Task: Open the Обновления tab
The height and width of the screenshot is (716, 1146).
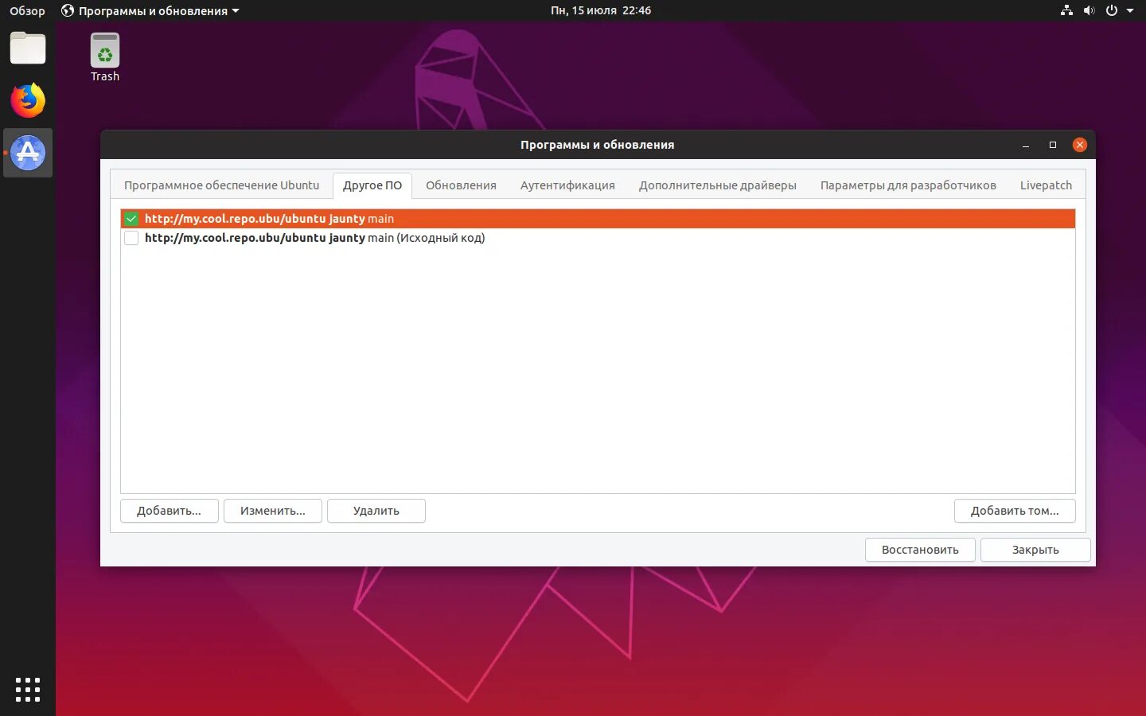Action: (461, 185)
